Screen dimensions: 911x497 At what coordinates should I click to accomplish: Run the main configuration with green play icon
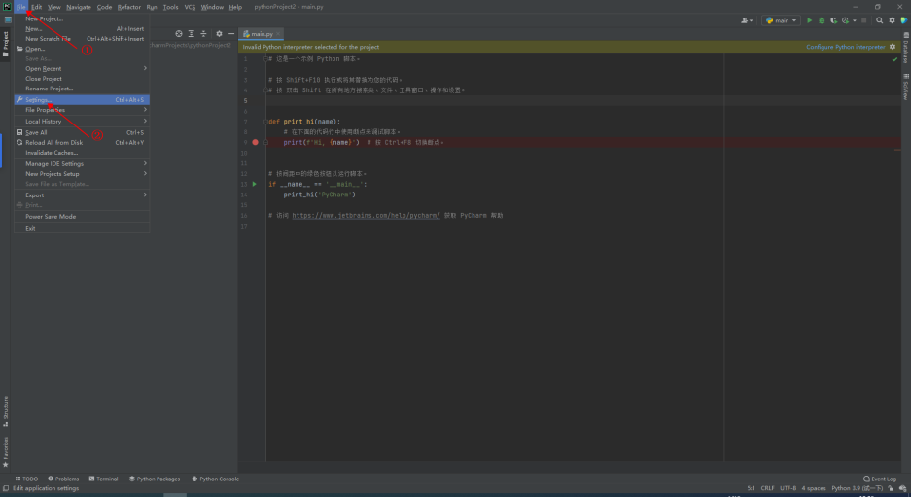pyautogui.click(x=809, y=20)
